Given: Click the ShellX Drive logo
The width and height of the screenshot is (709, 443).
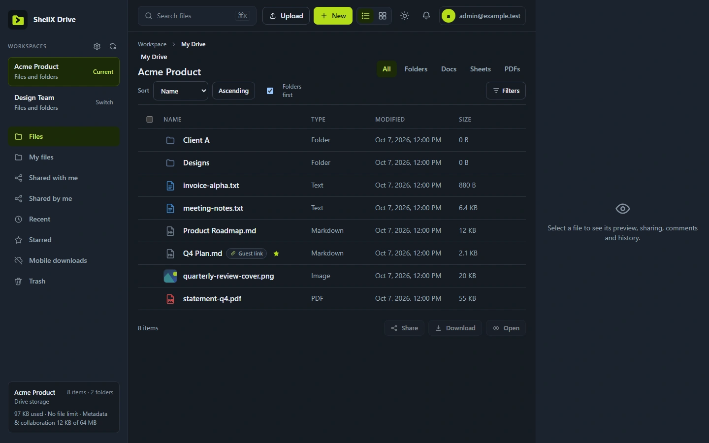Looking at the screenshot, I should (x=18, y=20).
